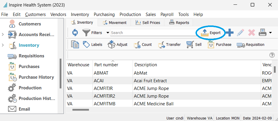Switch to the Reports tab
The height and width of the screenshot is (121, 278).
point(179,23)
